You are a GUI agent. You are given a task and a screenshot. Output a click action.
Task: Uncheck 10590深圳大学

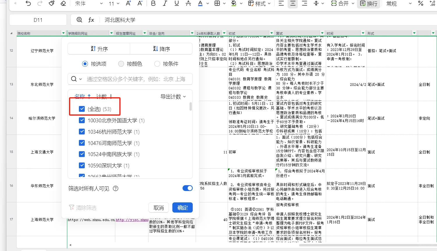pos(82,165)
